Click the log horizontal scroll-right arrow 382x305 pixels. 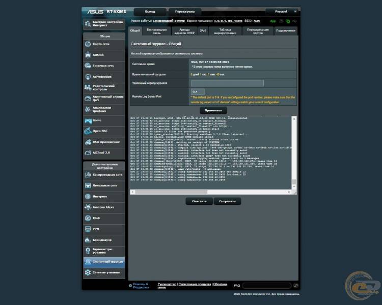289,192
